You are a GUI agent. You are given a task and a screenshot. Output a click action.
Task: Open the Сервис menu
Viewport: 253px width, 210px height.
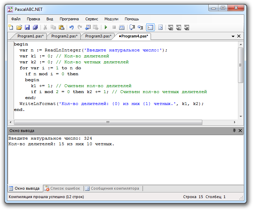click(x=92, y=19)
